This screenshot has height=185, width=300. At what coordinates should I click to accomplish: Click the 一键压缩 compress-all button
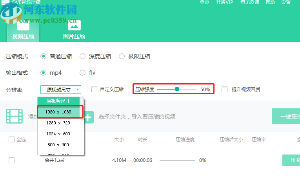coord(286,116)
